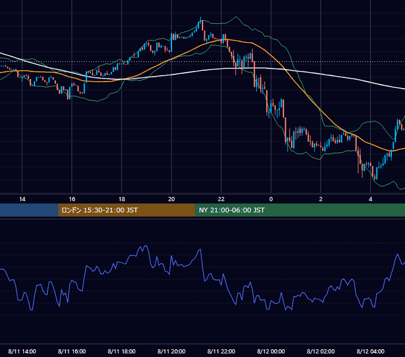This screenshot has height=357, width=405.
Task: Click the 14 hour axis label
Action: [22, 199]
